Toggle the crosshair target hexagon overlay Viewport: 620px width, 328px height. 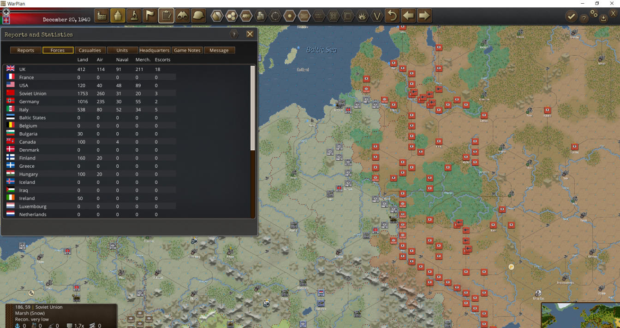275,16
